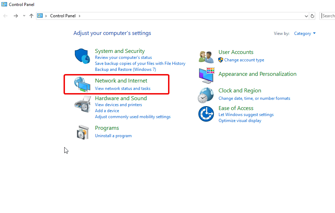Click View devices and printers
The height and width of the screenshot is (213, 335).
pyautogui.click(x=118, y=105)
